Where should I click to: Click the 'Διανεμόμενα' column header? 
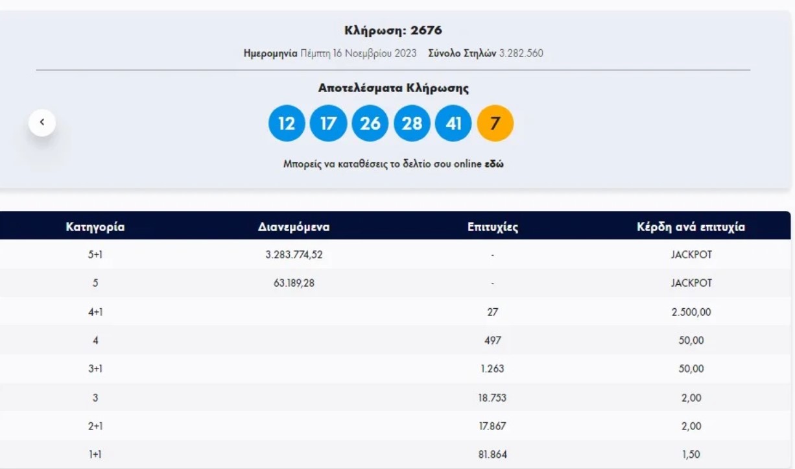click(x=294, y=227)
